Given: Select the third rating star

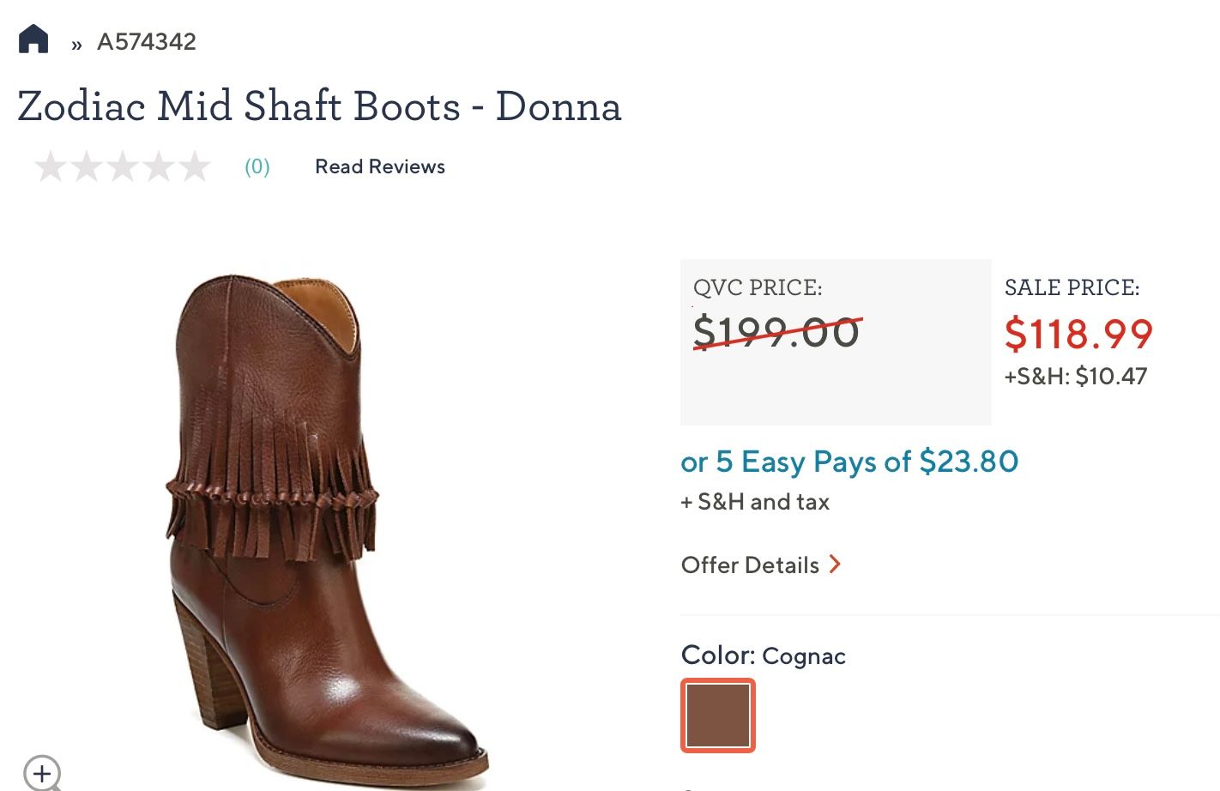Looking at the screenshot, I should point(123,166).
